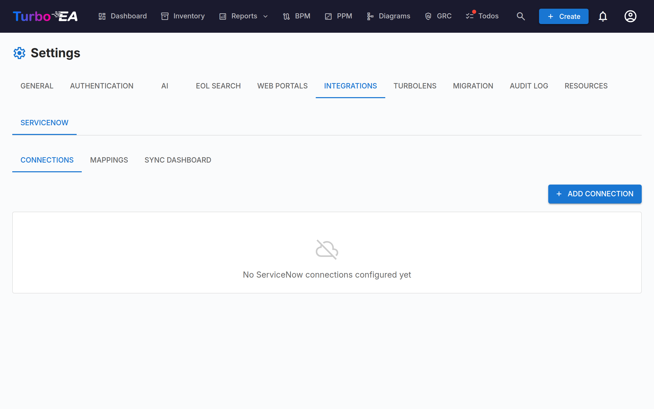Click the Todos checklist icon
Image resolution: width=654 pixels, height=409 pixels.
[x=470, y=16]
